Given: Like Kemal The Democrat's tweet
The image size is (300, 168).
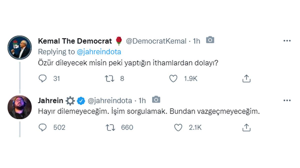Looking at the screenshot, I should coord(173,79).
